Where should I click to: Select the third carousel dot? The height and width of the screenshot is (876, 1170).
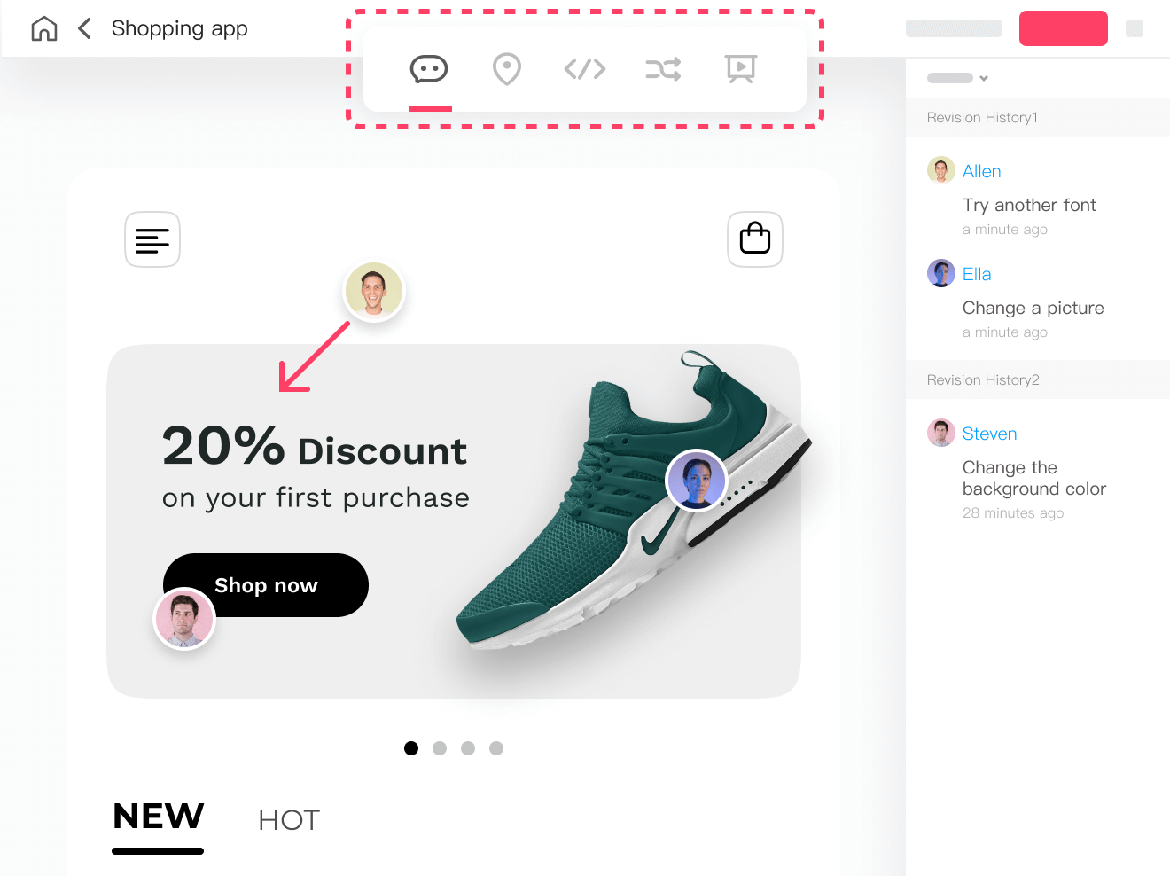468,748
